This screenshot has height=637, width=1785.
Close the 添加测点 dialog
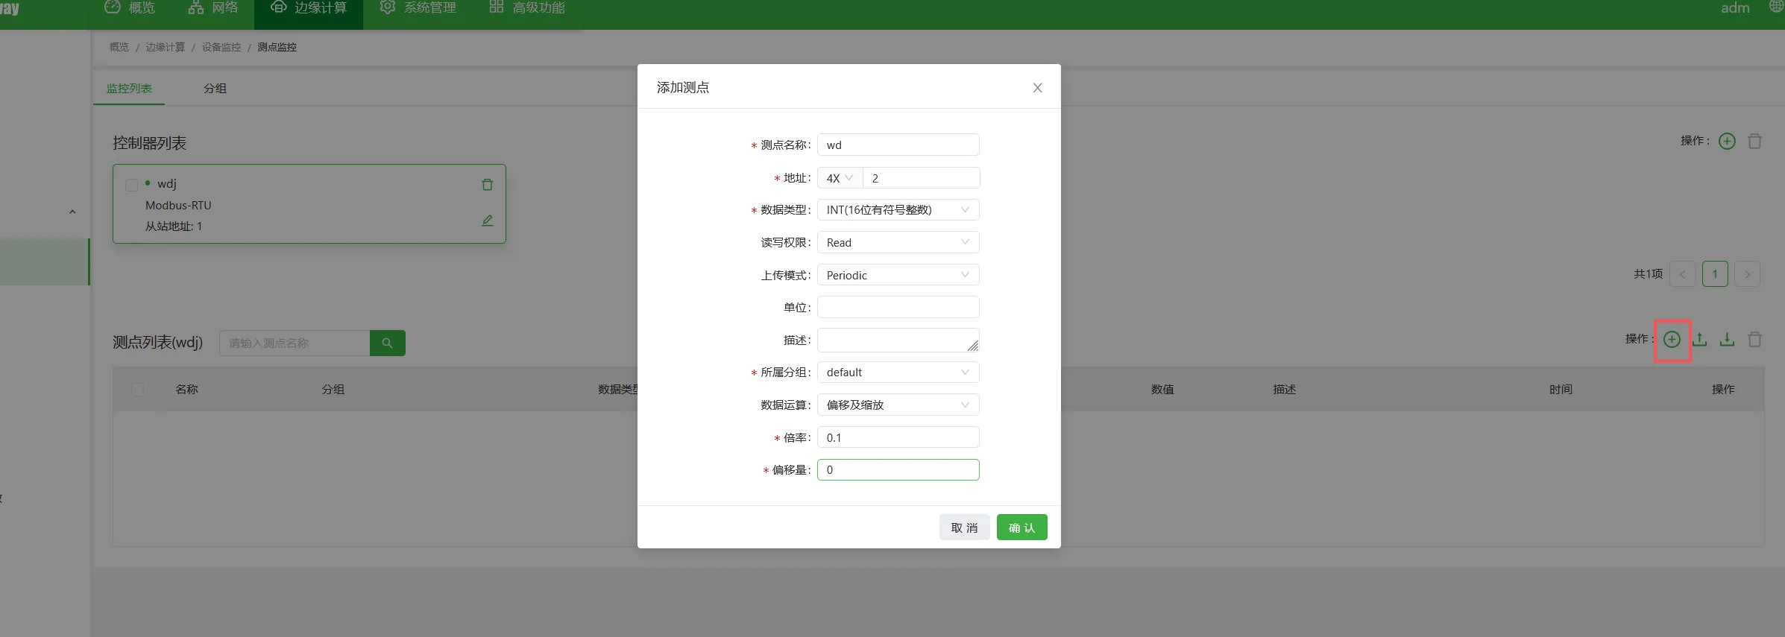pyautogui.click(x=1037, y=88)
